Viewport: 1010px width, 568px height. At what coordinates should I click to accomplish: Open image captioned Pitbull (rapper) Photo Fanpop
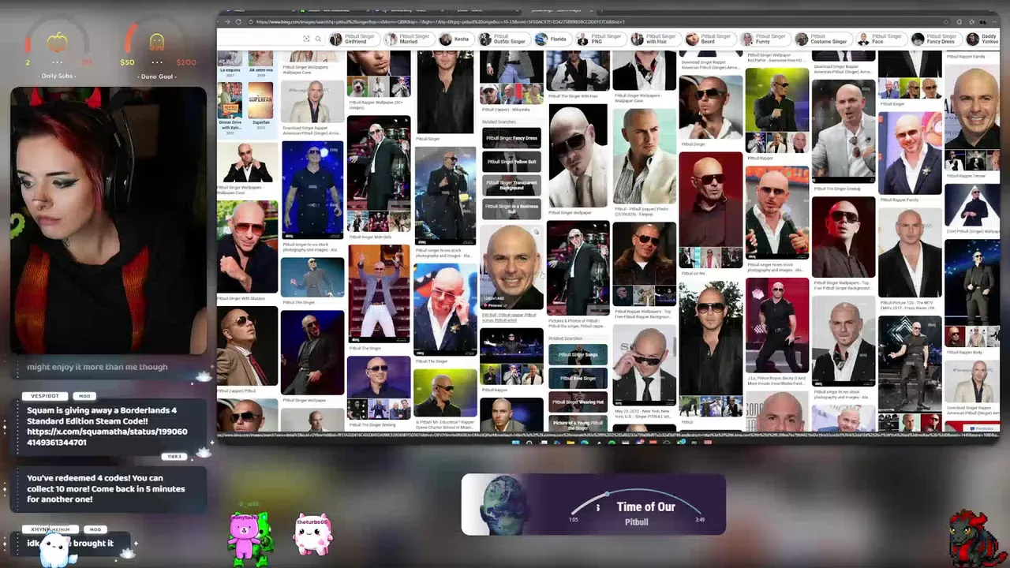pos(645,156)
